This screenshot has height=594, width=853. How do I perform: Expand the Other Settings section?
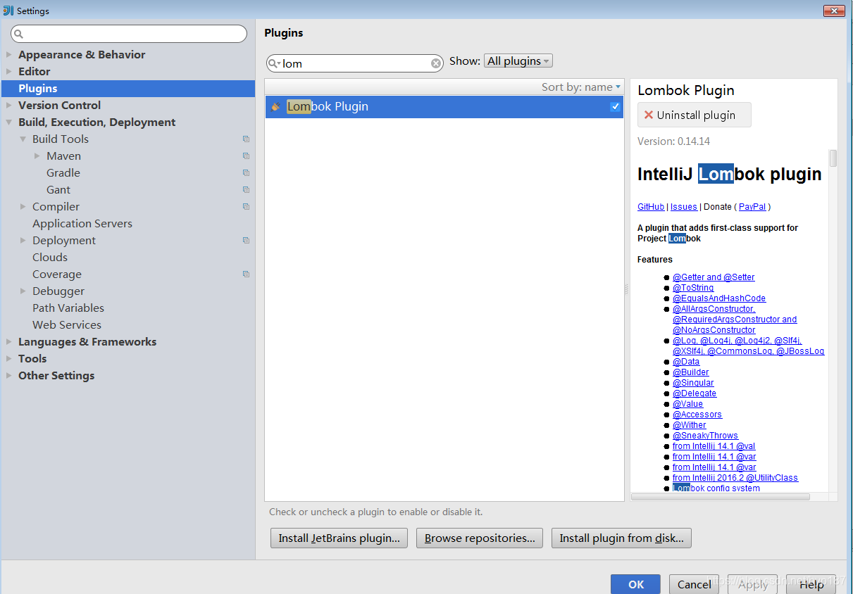pos(9,376)
